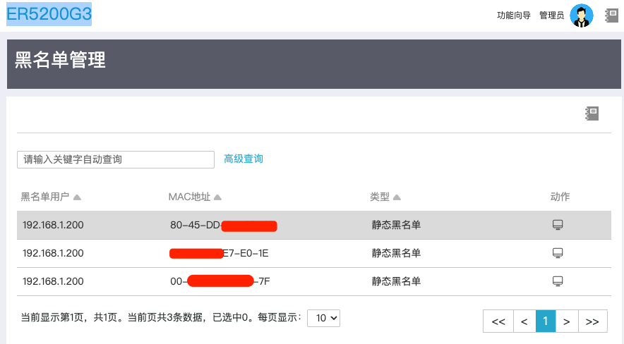624x344 pixels.
Task: Select page 1 in pagination
Action: point(546,321)
